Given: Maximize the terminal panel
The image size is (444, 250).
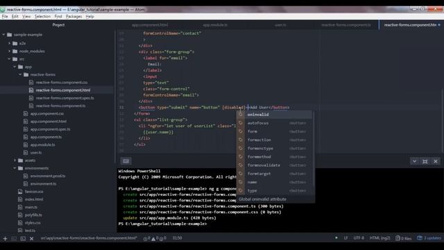Looking at the screenshot, I should click(x=425, y=161).
